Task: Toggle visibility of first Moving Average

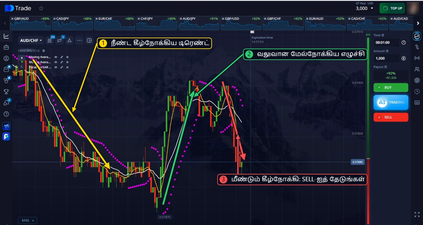Action: (56, 57)
